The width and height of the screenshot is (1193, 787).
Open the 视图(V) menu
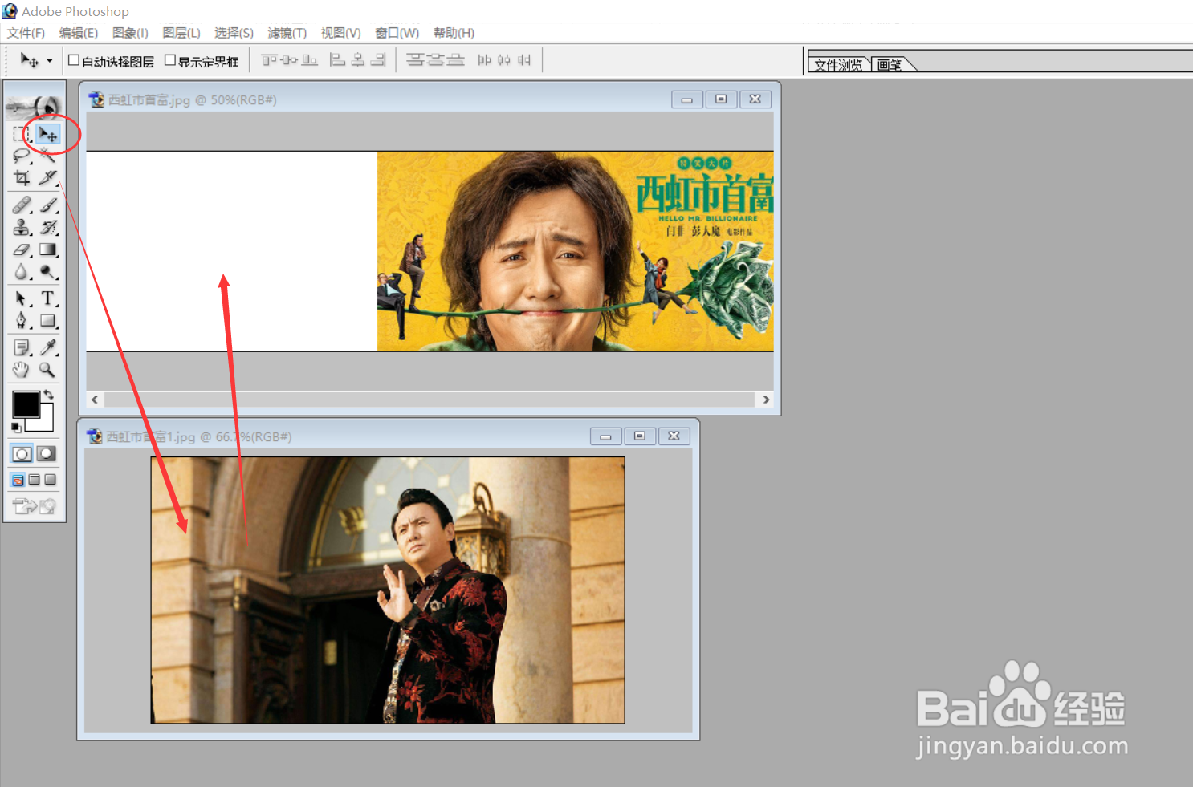(341, 33)
